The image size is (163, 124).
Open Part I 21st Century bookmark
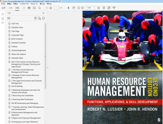pyautogui.click(x=26, y=64)
